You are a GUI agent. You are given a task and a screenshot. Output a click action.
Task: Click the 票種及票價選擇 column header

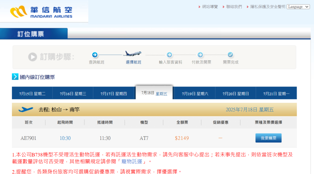tap(268, 122)
